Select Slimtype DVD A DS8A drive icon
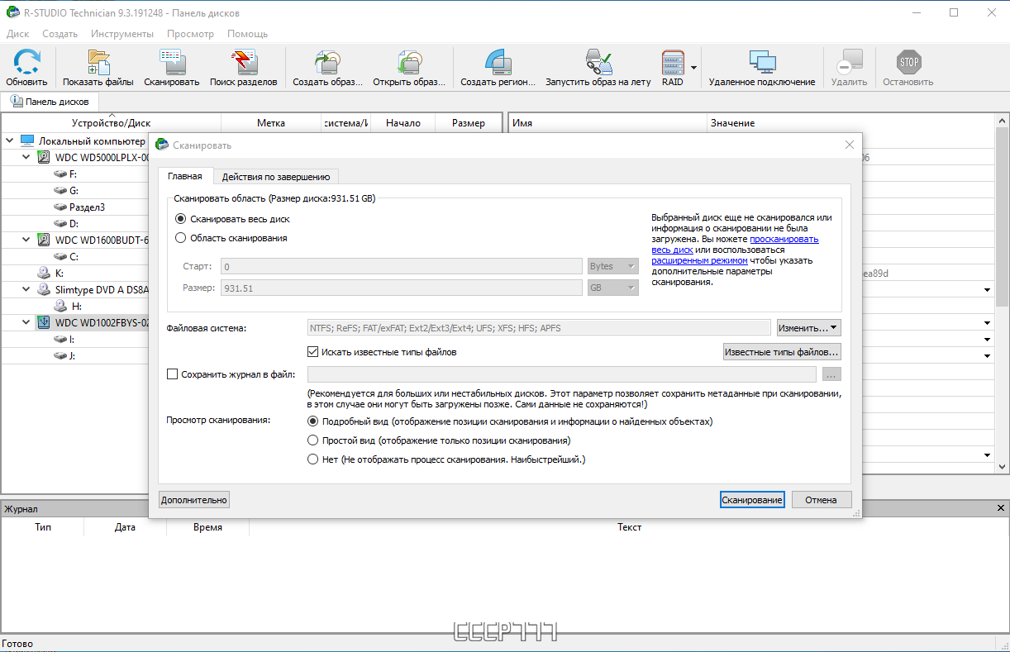Screen dimensions: 1010x652 click(45, 289)
